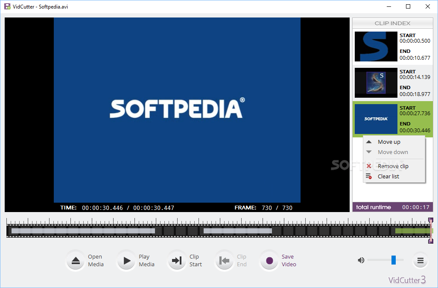This screenshot has height=288, width=438.
Task: Click the green clip region on timeline
Action: (x=414, y=231)
